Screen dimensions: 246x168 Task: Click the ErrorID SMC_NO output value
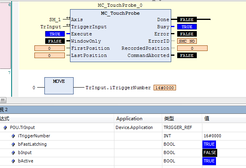[187, 41]
